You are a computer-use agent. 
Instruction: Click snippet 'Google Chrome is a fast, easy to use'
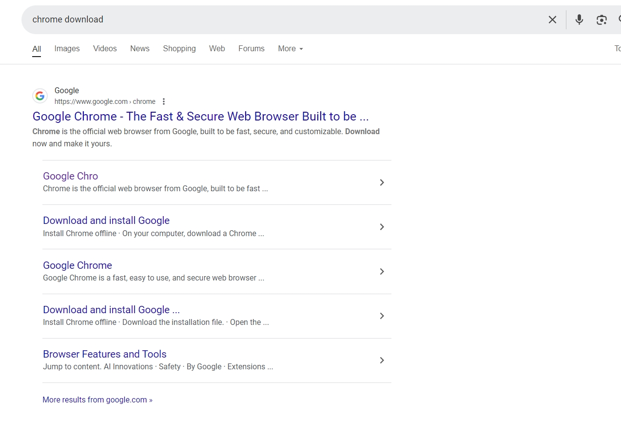tap(154, 278)
